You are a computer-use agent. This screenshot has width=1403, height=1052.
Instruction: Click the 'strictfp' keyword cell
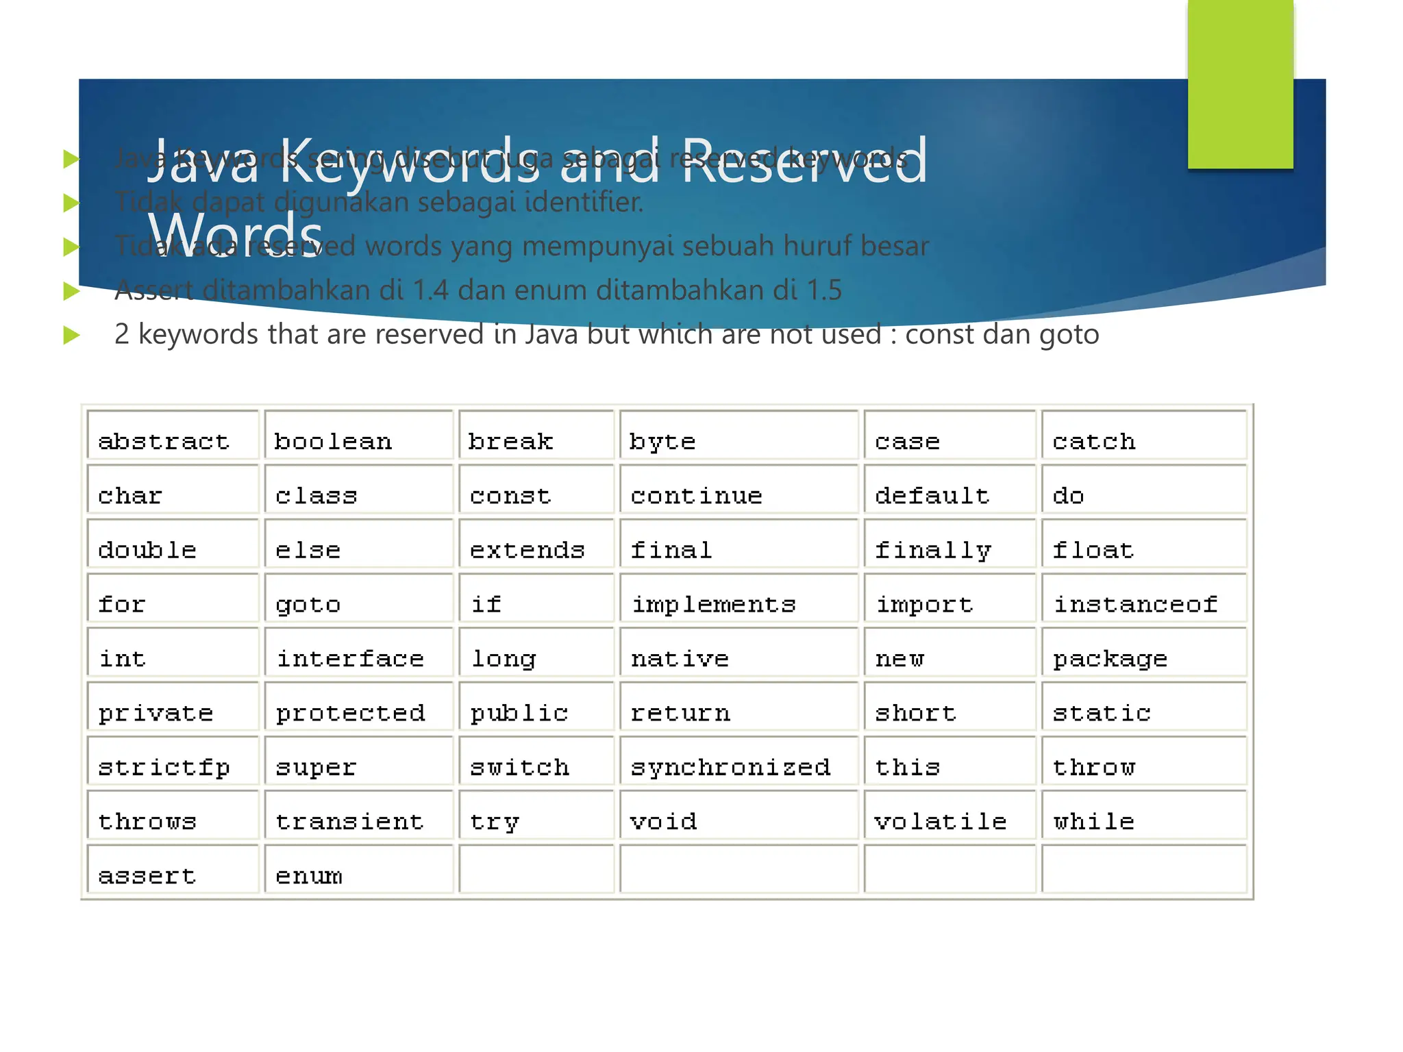coord(173,760)
